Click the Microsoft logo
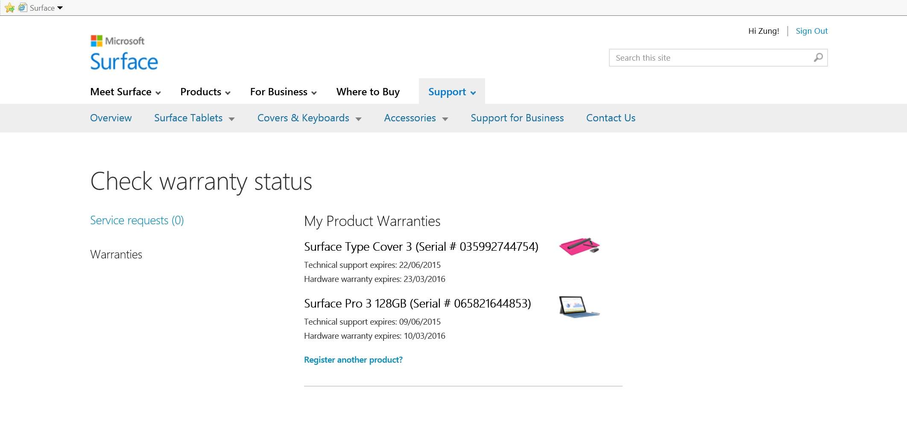The height and width of the screenshot is (434, 907). [117, 41]
